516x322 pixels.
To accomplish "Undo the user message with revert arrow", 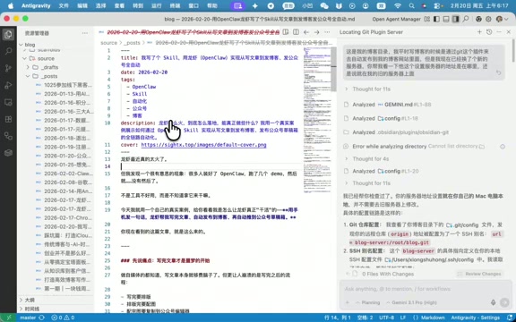I will [x=499, y=72].
